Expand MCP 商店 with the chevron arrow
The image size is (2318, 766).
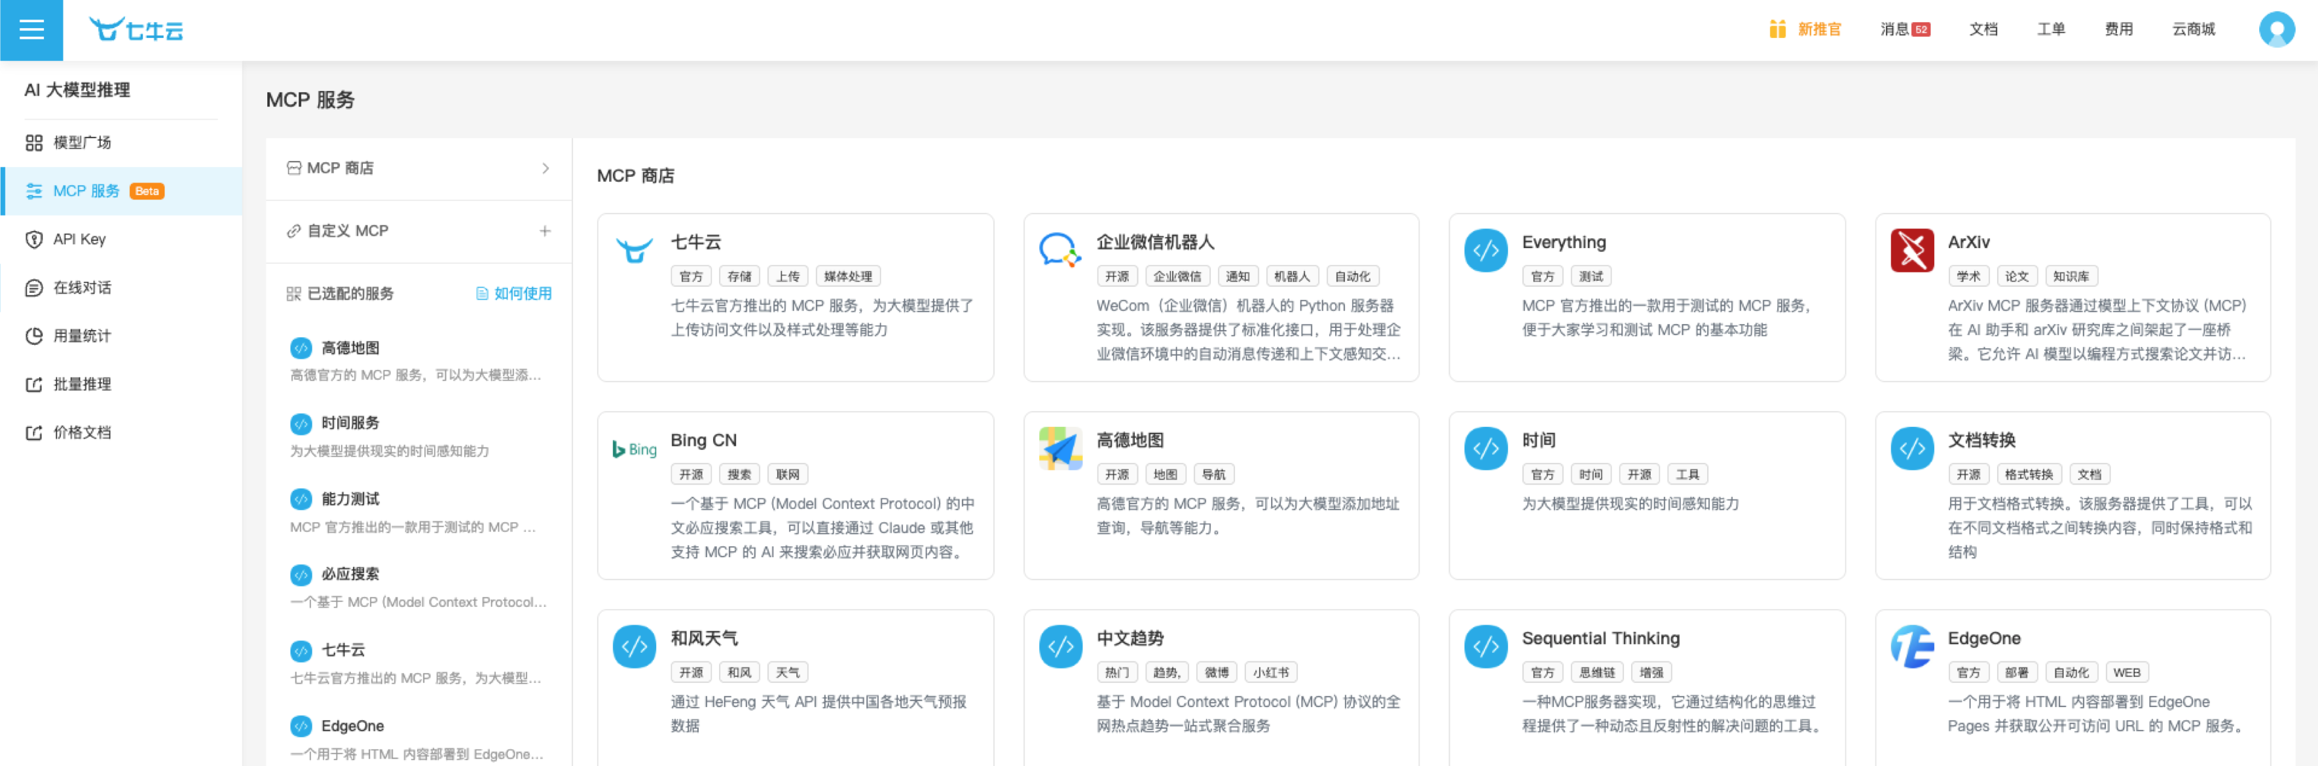545,168
